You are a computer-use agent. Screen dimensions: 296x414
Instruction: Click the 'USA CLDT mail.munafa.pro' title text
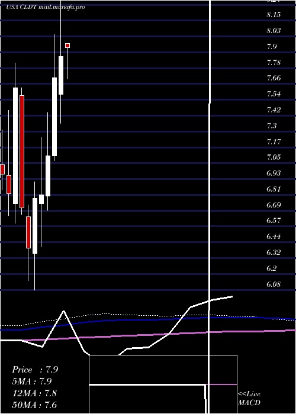click(46, 7)
